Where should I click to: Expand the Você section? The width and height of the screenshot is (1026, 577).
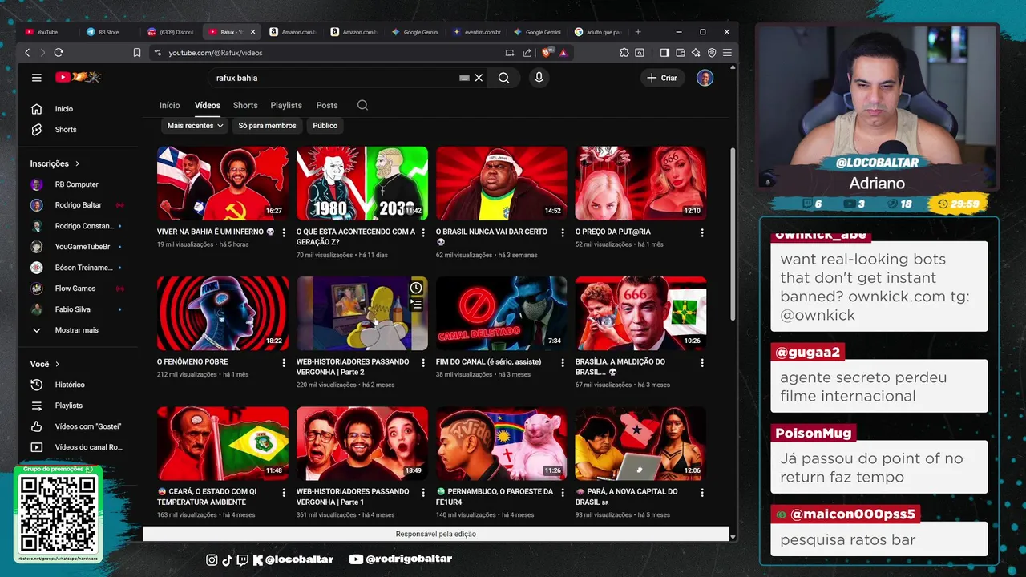point(45,364)
